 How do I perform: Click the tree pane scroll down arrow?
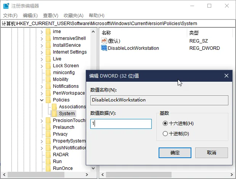pos(93,168)
